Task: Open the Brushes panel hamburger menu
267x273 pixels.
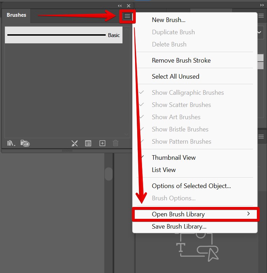Action: click(127, 16)
